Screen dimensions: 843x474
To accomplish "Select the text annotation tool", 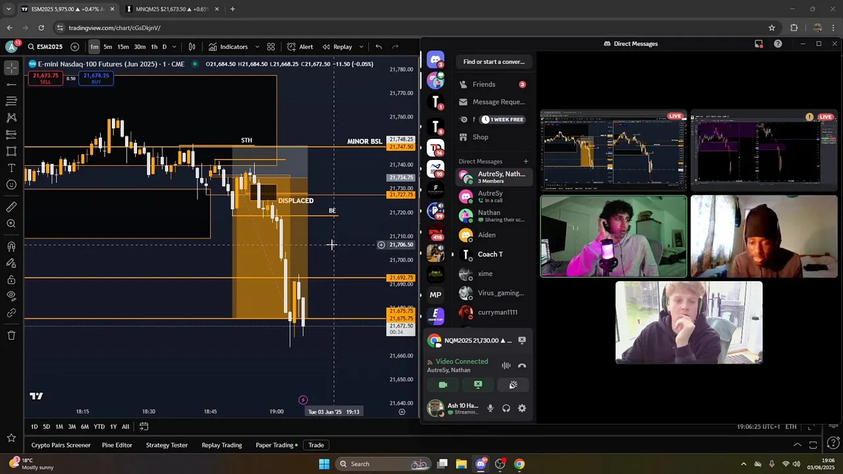I will tap(11, 168).
